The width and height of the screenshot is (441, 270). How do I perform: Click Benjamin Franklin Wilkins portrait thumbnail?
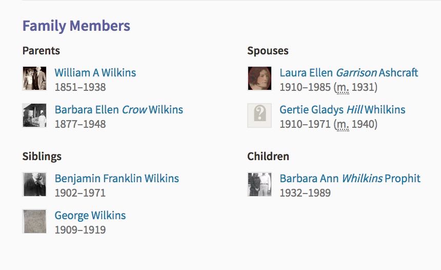(34, 184)
